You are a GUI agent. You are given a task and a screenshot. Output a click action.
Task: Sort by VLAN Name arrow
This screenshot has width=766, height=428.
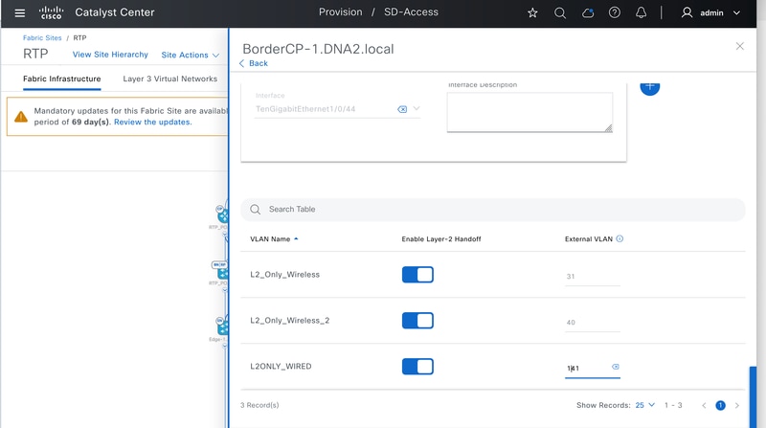(296, 239)
